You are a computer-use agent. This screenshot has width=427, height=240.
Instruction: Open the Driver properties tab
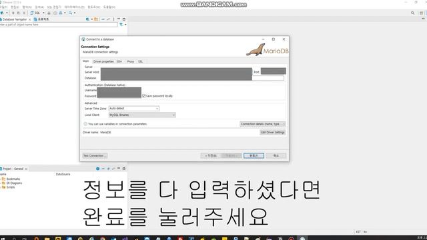[103, 61]
